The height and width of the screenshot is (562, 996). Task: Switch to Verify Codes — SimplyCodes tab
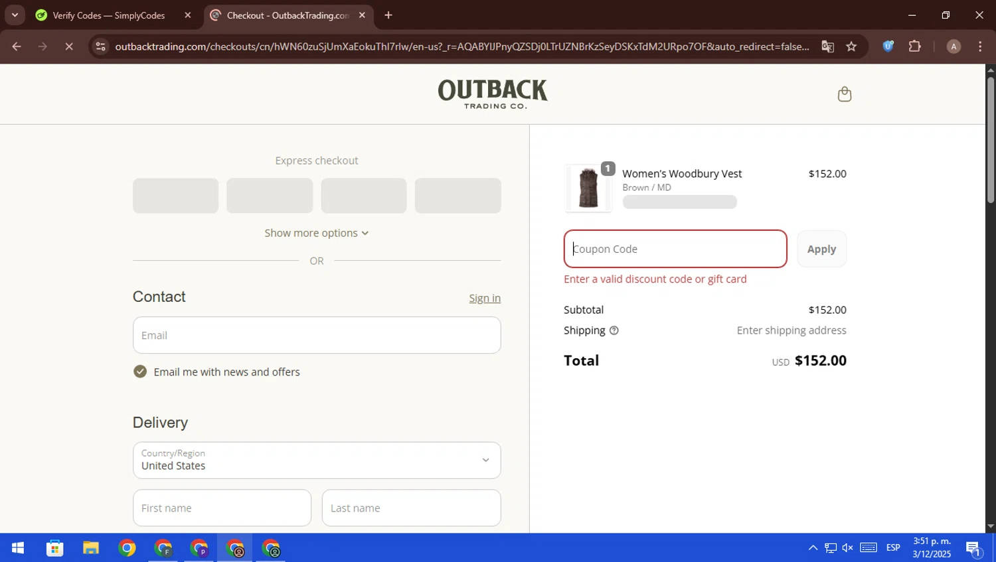coord(109,15)
